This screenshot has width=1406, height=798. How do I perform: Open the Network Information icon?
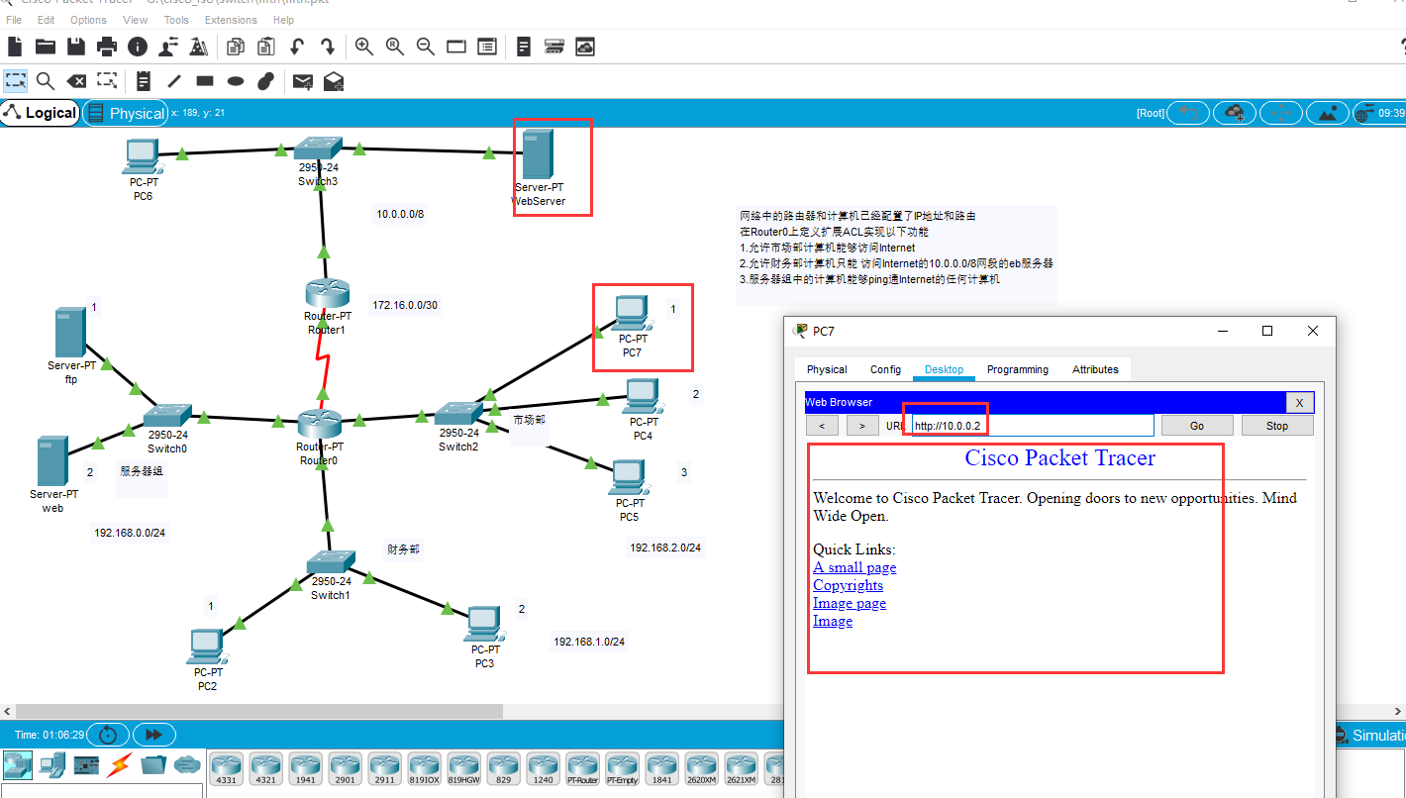tap(138, 47)
